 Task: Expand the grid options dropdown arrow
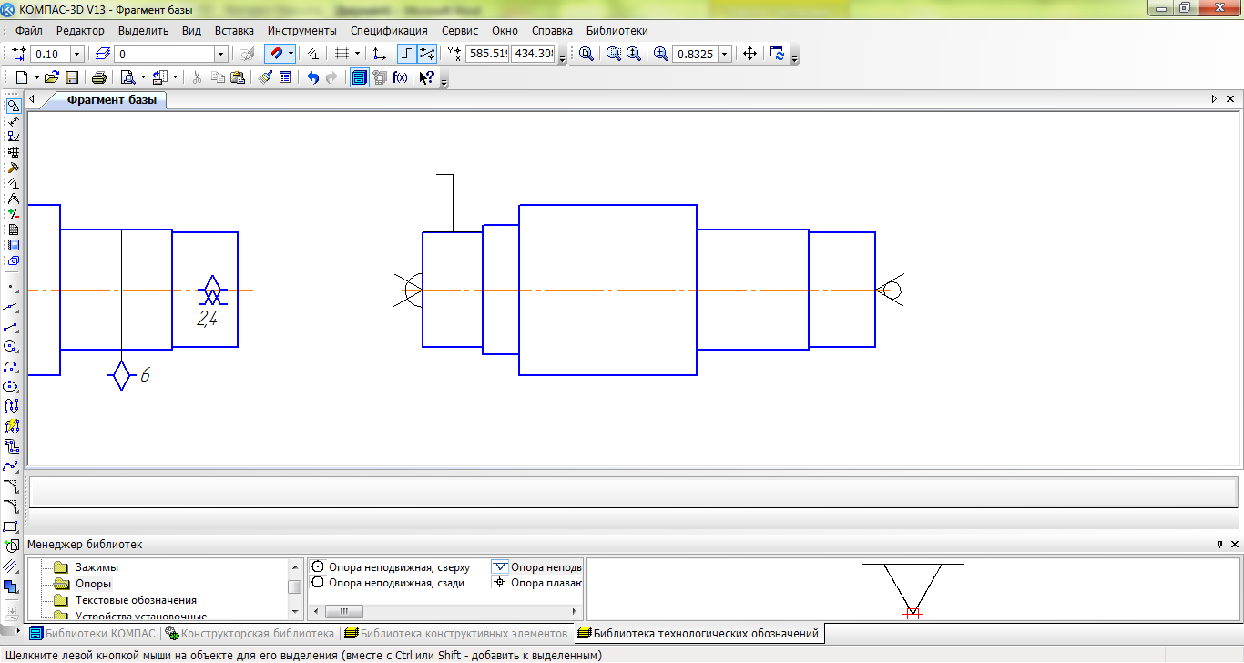357,54
